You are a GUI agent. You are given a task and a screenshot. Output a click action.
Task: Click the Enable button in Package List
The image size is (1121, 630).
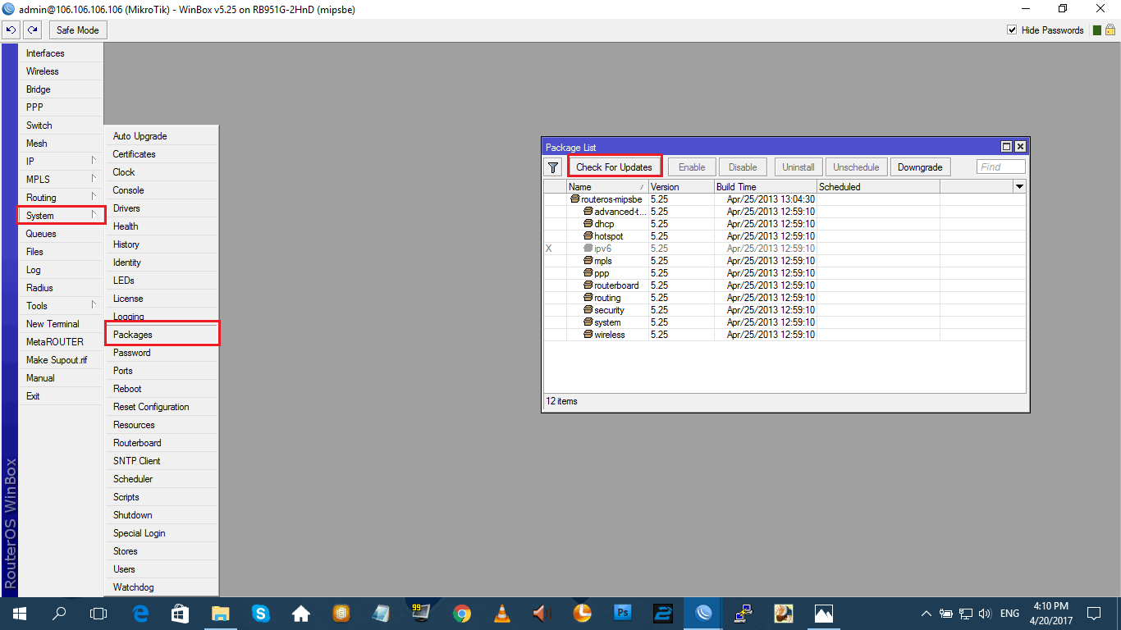coord(692,167)
